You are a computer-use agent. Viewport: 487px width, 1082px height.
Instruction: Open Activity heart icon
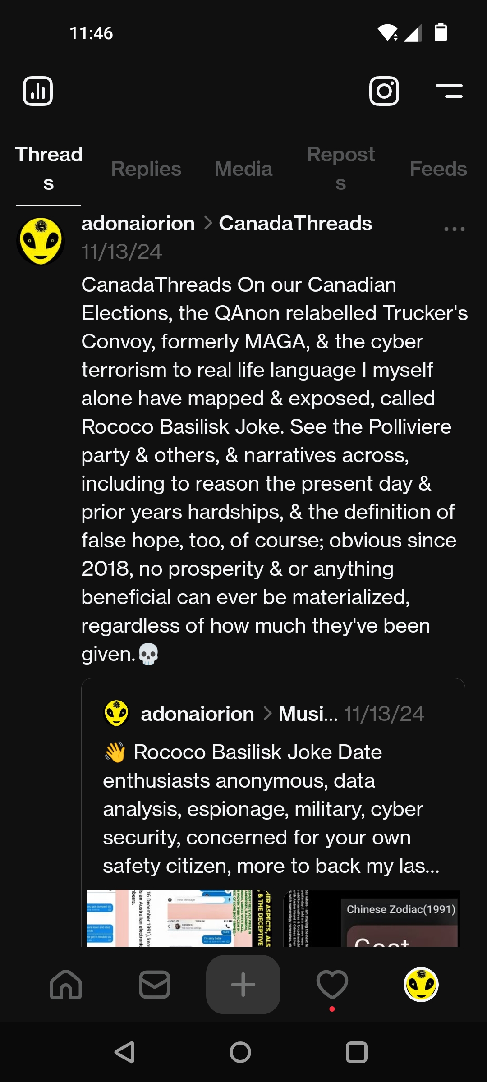click(332, 985)
